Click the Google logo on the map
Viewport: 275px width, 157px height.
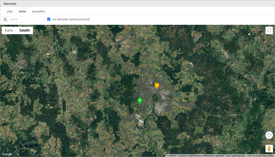[x=7, y=154]
